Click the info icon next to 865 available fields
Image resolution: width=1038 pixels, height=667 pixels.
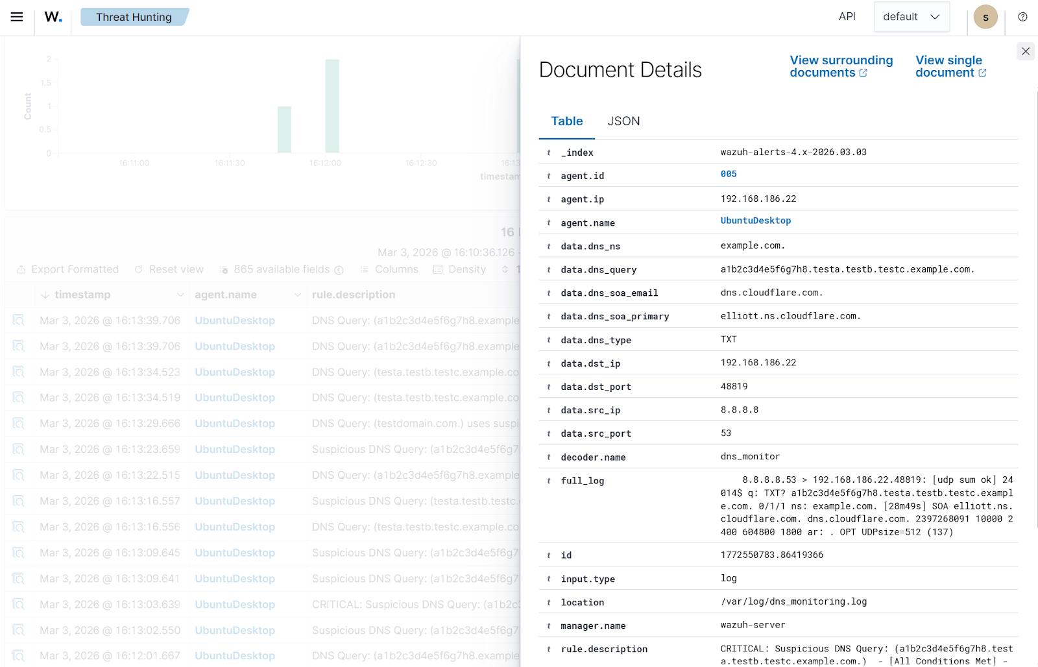tap(339, 270)
